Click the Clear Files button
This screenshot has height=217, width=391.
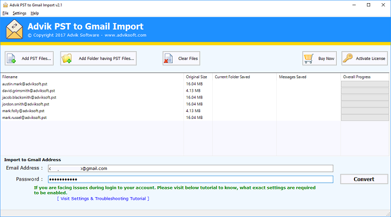[181, 58]
